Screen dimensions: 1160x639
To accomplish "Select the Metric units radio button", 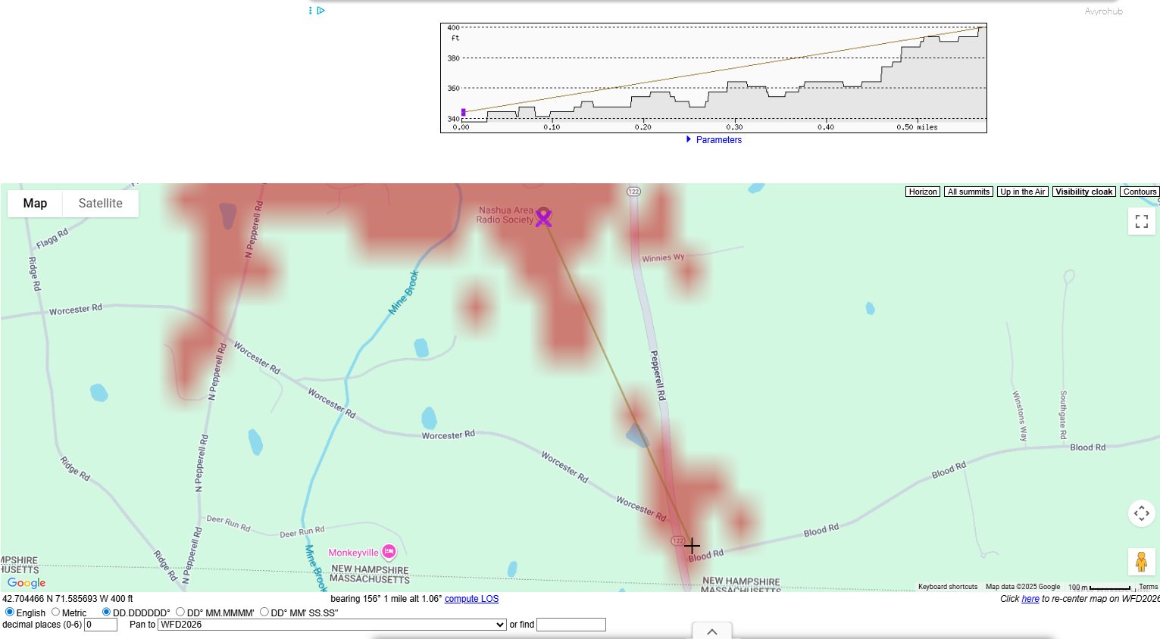I will (55, 612).
